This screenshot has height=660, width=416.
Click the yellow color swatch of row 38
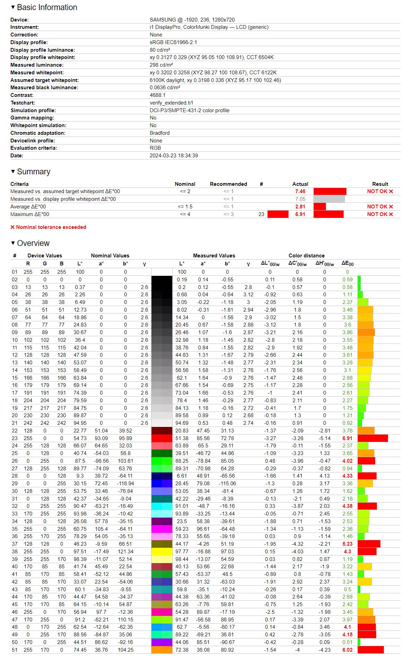pyautogui.click(x=162, y=552)
